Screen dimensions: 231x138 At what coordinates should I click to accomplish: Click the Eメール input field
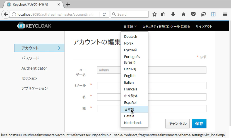[151, 85]
